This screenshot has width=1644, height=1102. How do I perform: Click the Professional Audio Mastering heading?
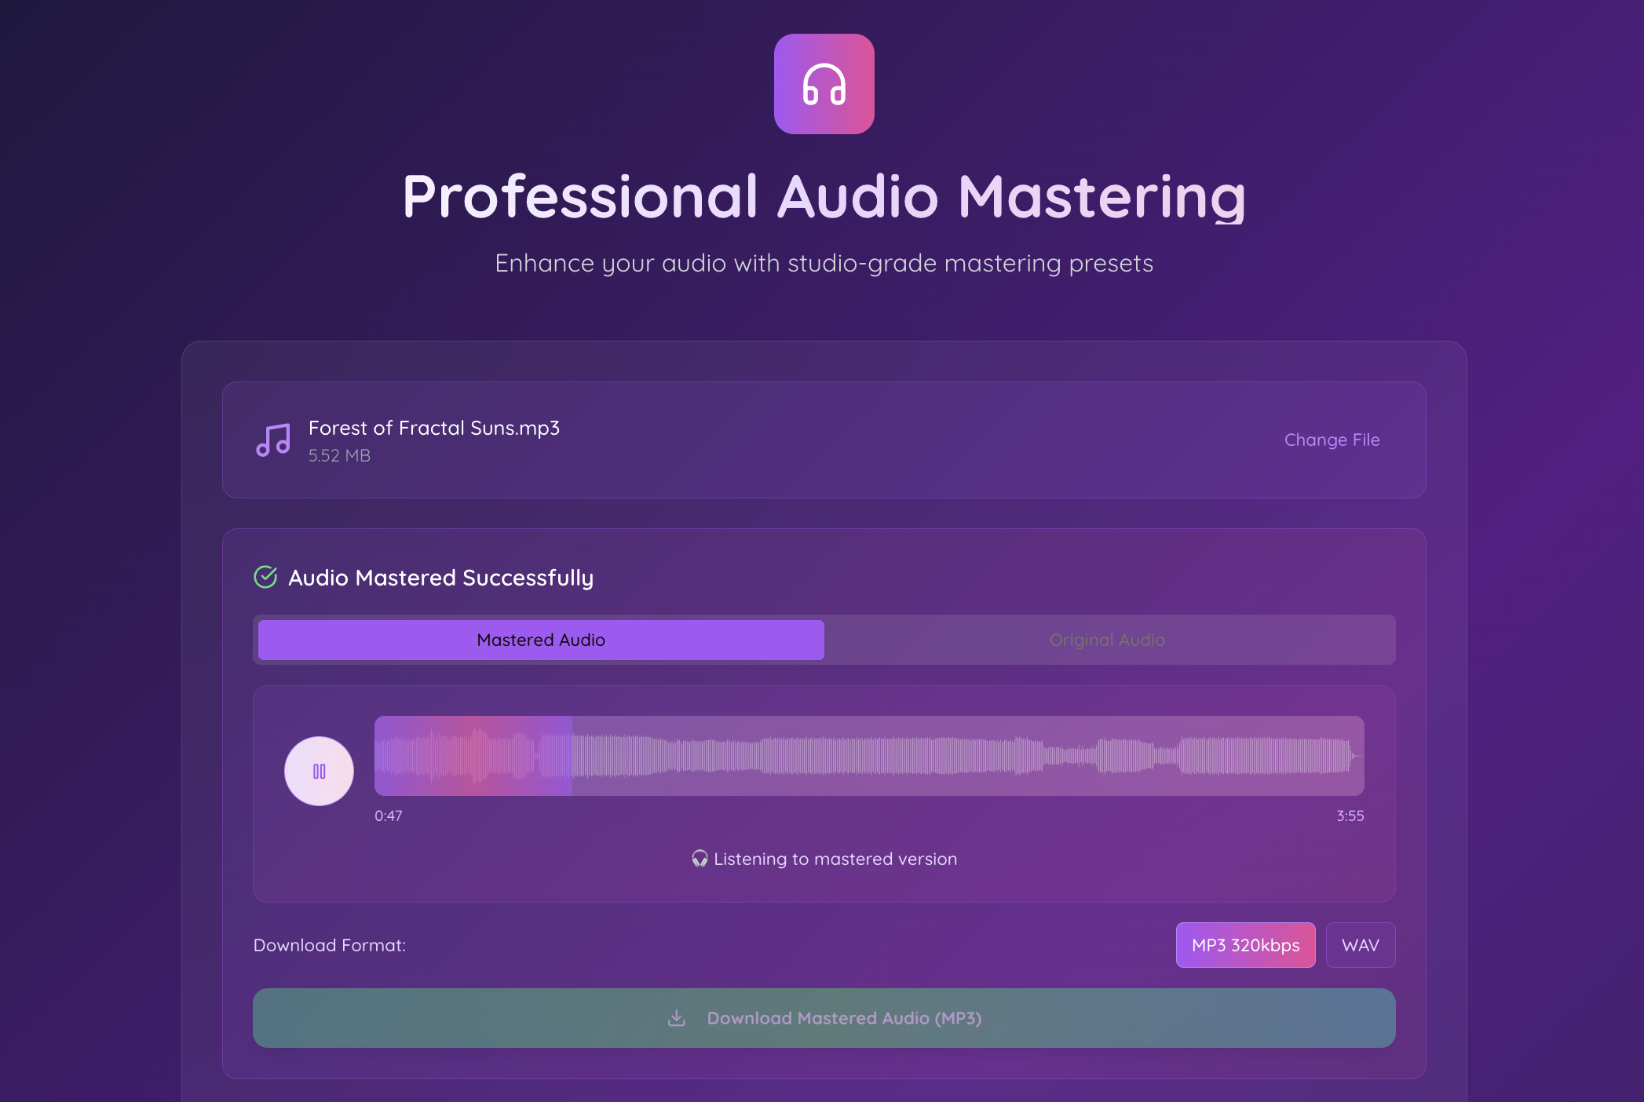pyautogui.click(x=824, y=196)
